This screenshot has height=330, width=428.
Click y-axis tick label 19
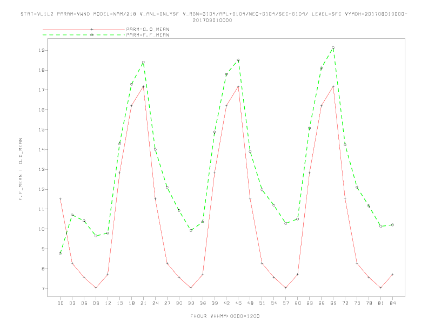42,50
